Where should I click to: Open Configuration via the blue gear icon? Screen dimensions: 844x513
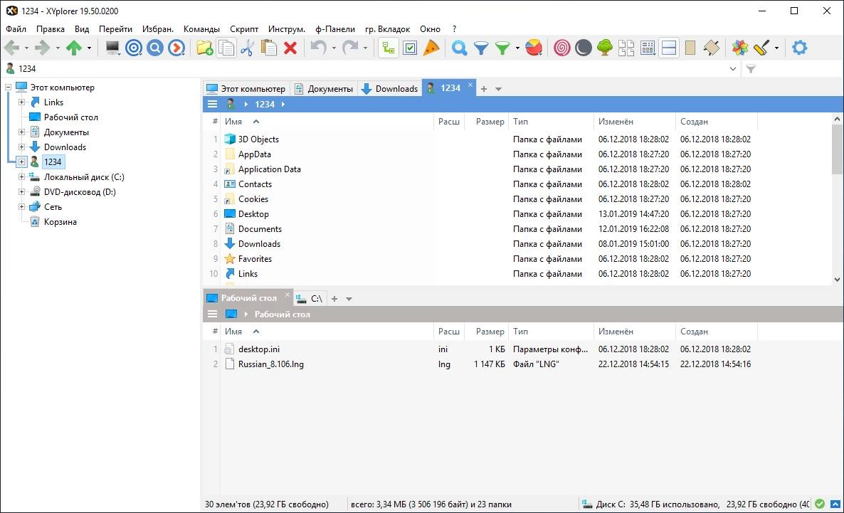[x=799, y=48]
